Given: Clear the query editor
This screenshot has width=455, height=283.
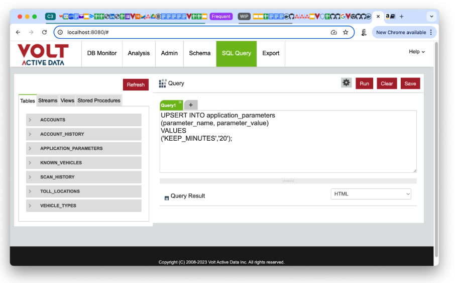Looking at the screenshot, I should click(x=387, y=83).
